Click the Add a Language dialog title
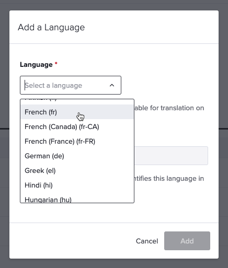Image resolution: width=228 pixels, height=268 pixels. [x=51, y=27]
